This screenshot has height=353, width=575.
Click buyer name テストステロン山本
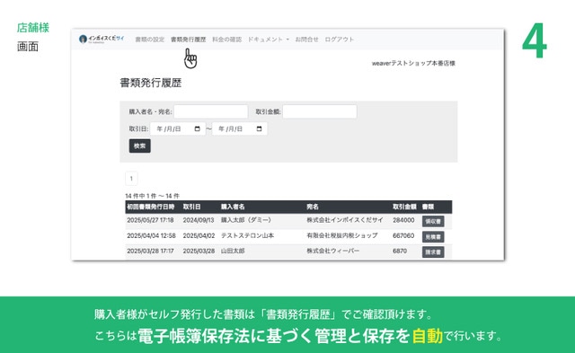(x=247, y=235)
